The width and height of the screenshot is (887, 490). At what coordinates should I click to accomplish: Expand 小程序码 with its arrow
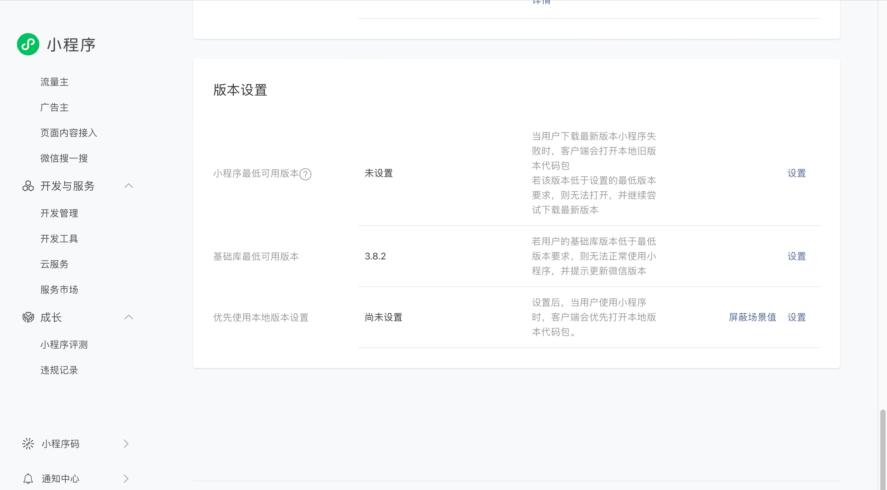[126, 443]
